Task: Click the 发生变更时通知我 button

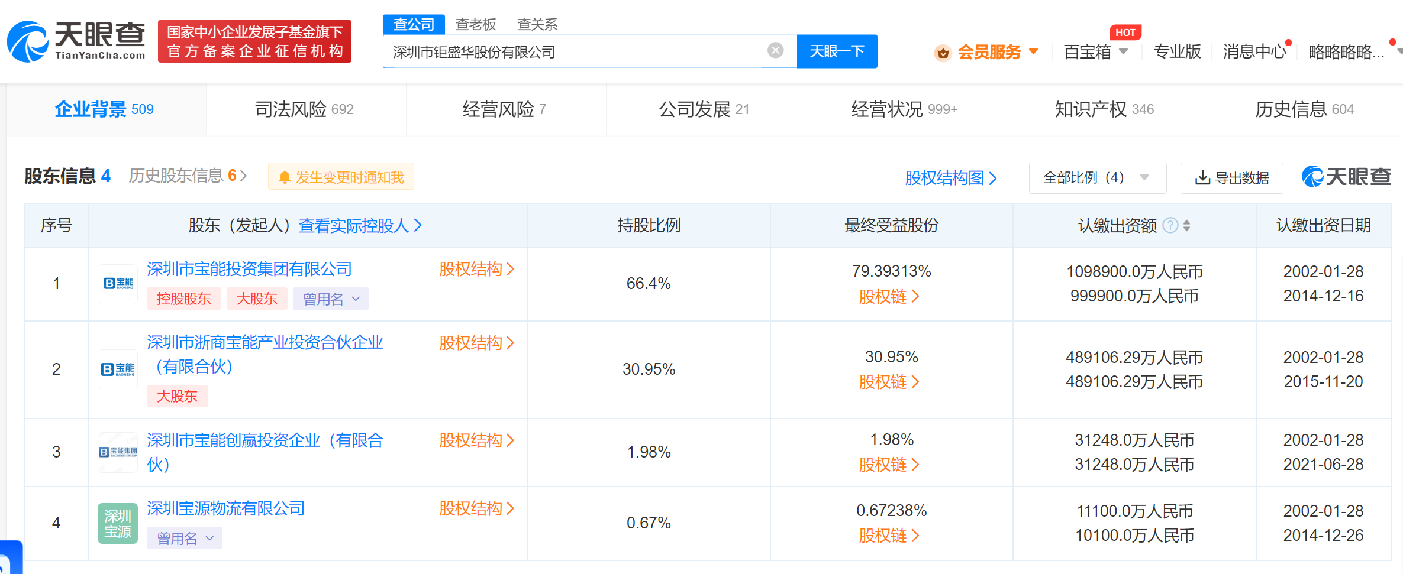Action: pos(341,177)
